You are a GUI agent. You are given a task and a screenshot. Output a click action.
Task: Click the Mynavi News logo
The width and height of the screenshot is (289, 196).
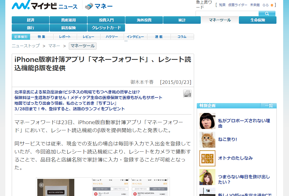[45, 5]
